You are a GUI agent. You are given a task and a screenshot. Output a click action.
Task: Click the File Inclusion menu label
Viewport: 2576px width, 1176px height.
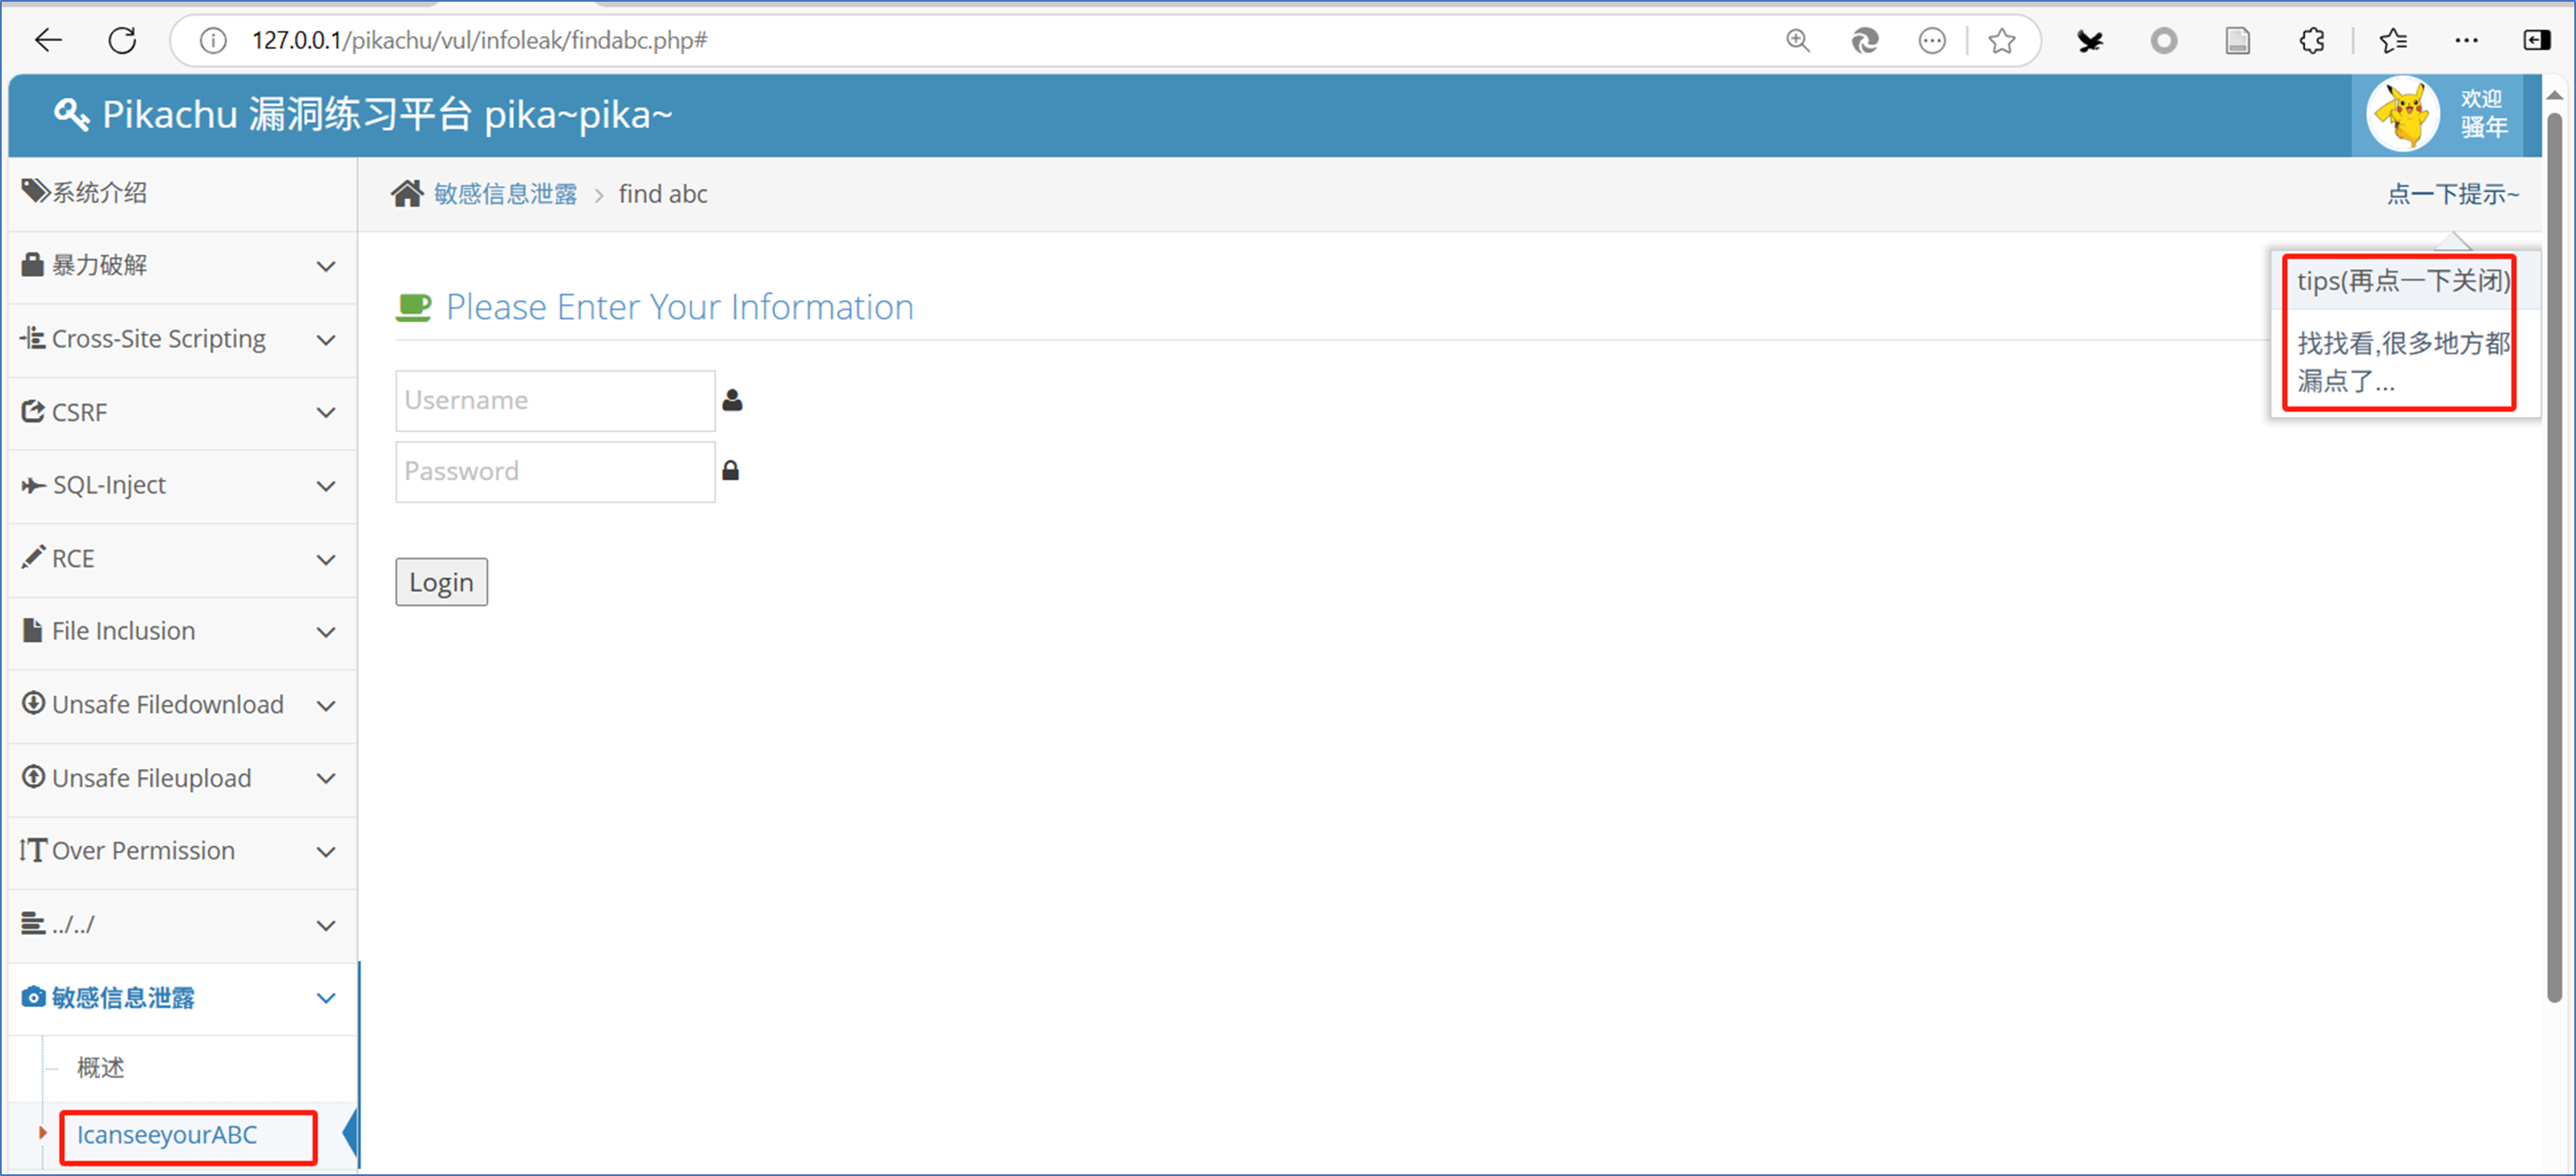(x=123, y=631)
